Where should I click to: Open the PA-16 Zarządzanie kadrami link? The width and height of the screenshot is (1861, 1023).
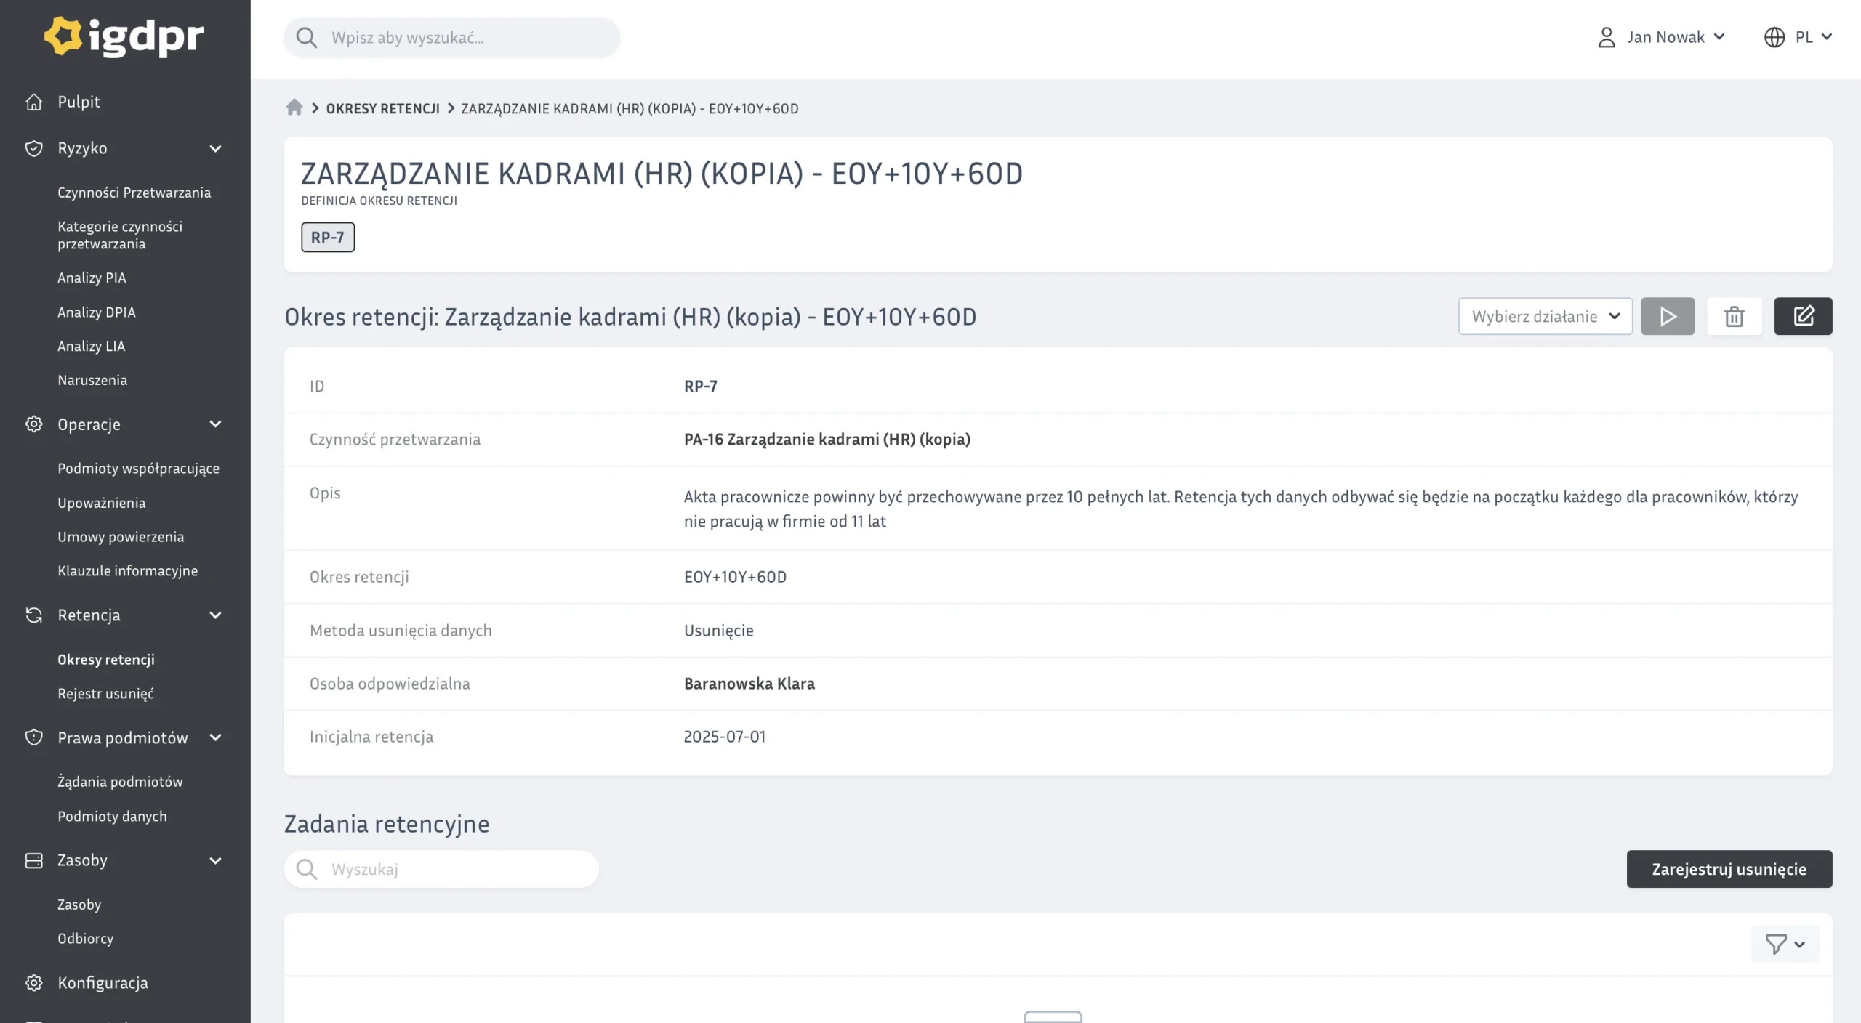coord(827,440)
